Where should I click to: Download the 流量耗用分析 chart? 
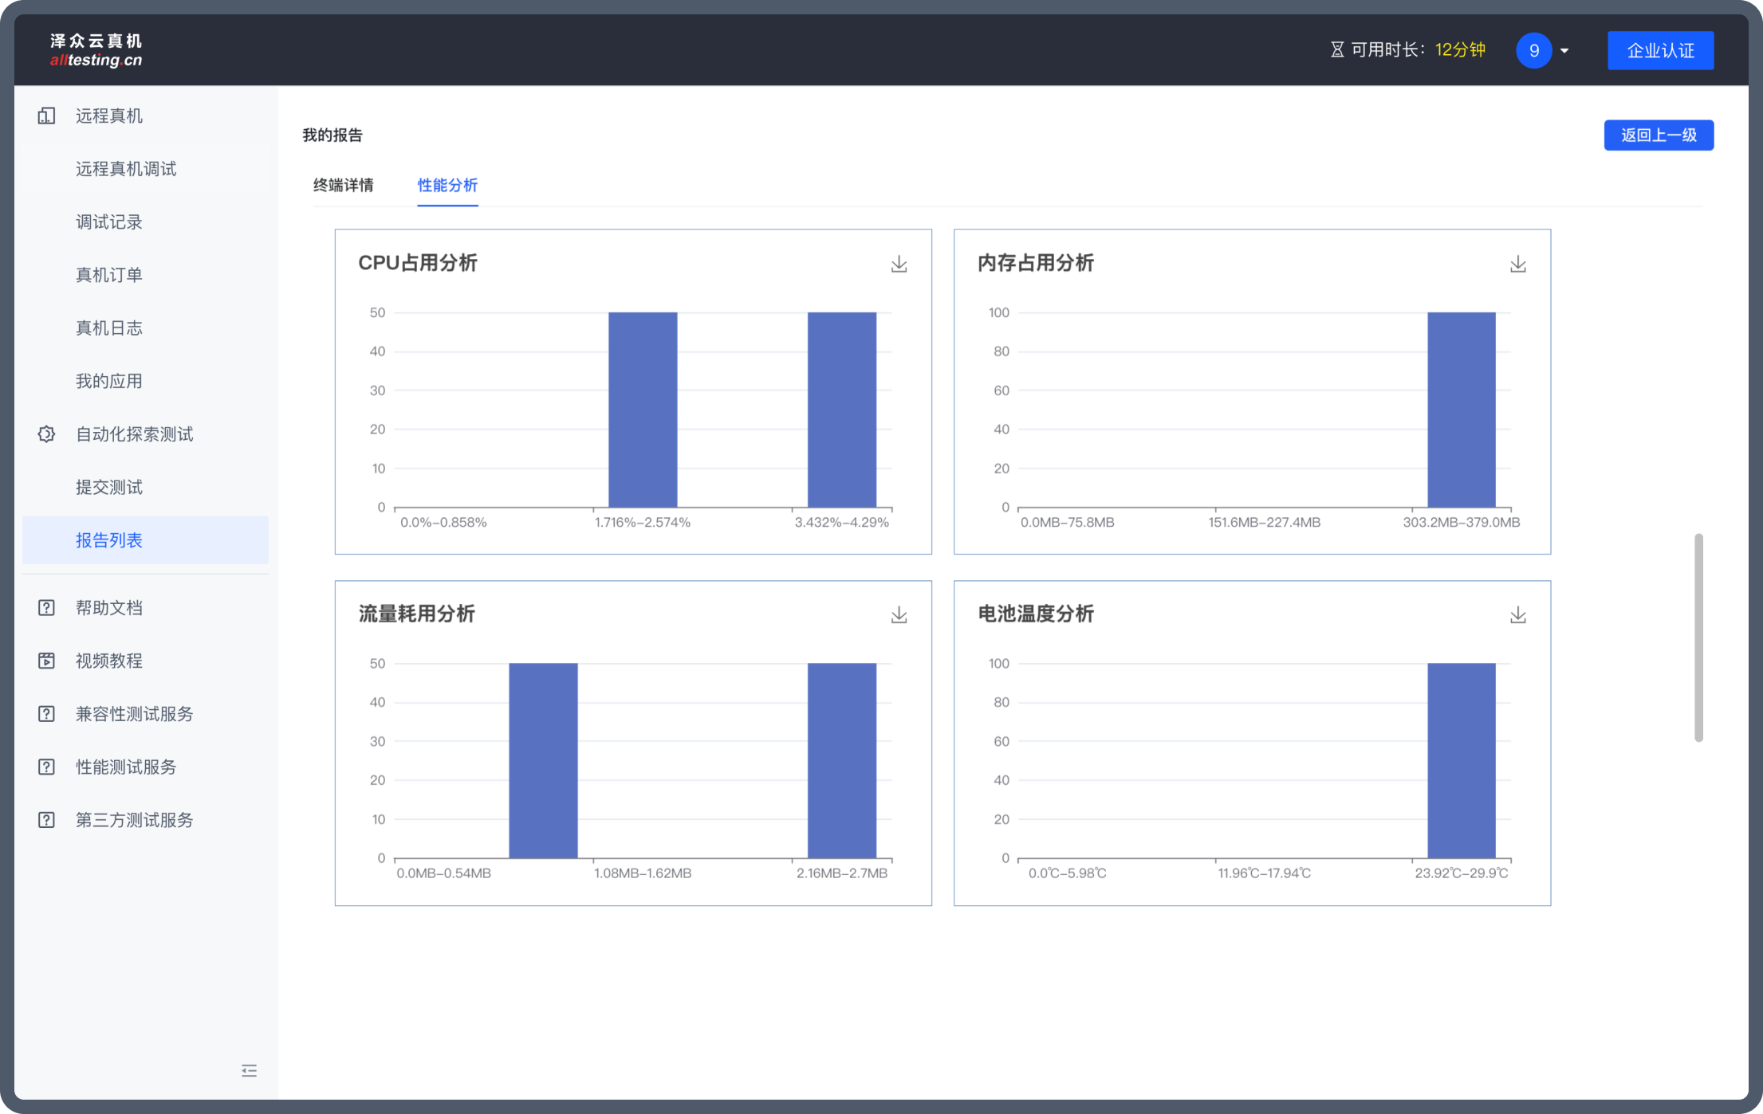899,614
